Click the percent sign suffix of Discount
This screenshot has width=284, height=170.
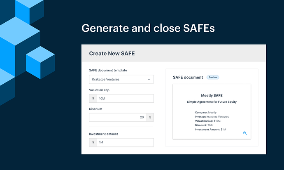[x=150, y=117]
